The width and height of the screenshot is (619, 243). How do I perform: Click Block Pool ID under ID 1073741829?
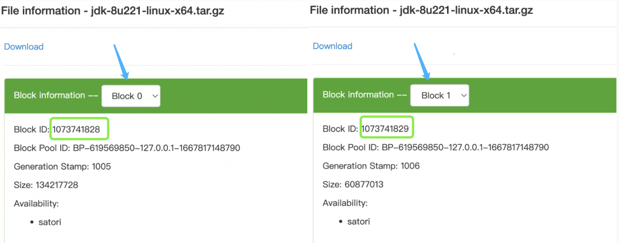436,148
